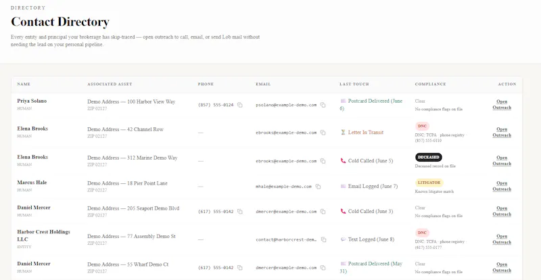Screen dimensions: 541x280
Task: Open Outreach for the 42 Channel Row contact
Action: coord(502,133)
